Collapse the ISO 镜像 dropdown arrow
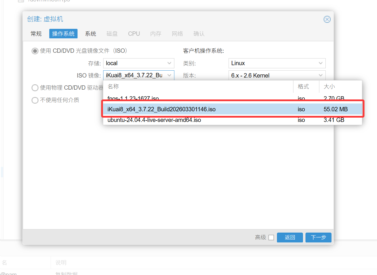 169,75
